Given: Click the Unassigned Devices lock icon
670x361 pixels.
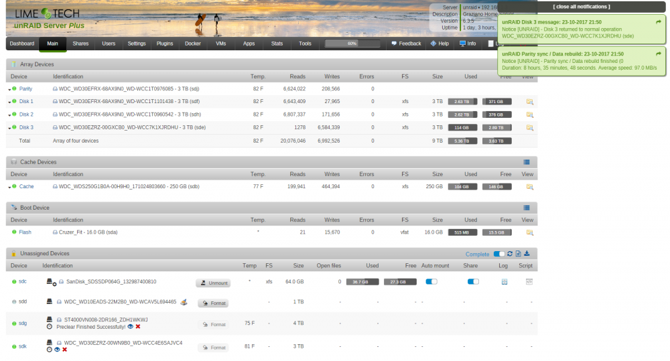Looking at the screenshot, I should tap(13, 253).
